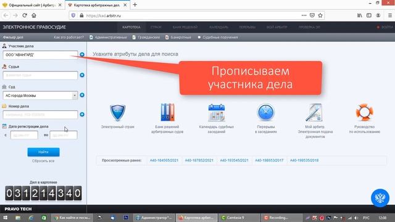The height and width of the screenshot is (222, 395).
Task: Open the КАРТОТЕКА tab
Action: pyautogui.click(x=131, y=27)
